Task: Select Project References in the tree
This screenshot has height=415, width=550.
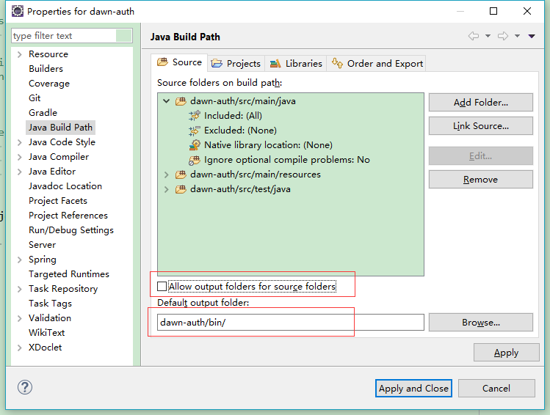Action: (68, 216)
